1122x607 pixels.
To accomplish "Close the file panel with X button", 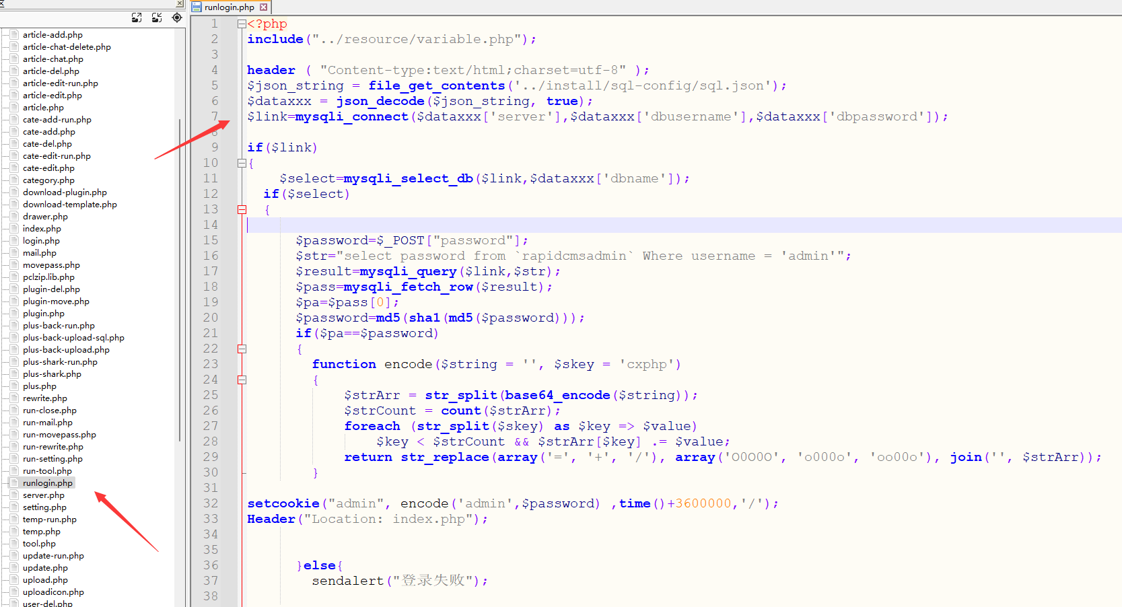I will (x=179, y=3).
